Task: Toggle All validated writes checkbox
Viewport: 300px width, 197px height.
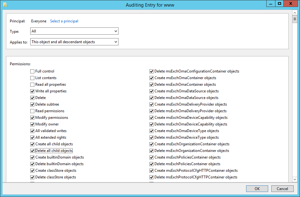Action: tap(32, 131)
